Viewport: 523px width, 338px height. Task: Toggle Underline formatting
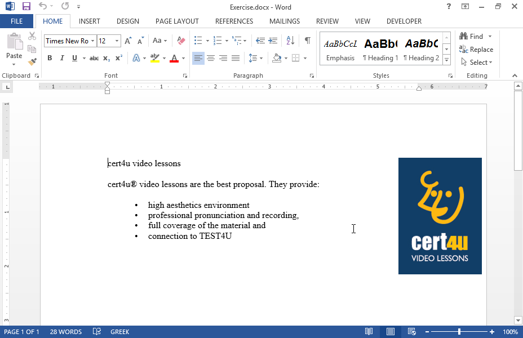click(74, 59)
